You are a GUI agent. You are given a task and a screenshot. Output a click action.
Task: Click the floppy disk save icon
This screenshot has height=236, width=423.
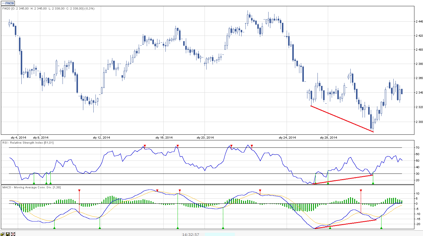click(8, 234)
